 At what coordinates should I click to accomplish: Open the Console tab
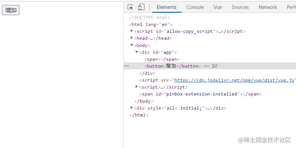tap(195, 7)
